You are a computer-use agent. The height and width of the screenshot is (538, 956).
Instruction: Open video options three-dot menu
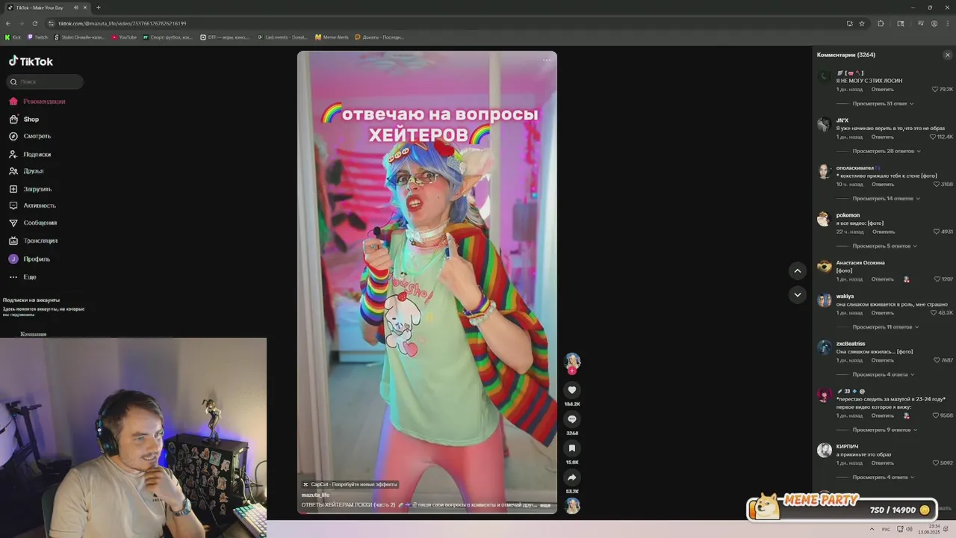(547, 61)
